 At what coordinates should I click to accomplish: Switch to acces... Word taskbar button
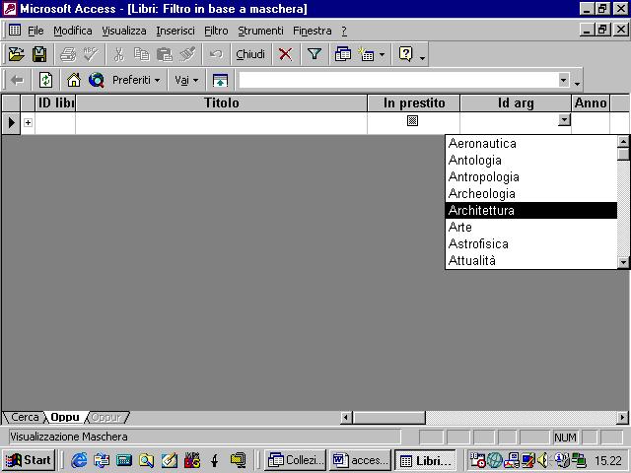pyautogui.click(x=360, y=460)
